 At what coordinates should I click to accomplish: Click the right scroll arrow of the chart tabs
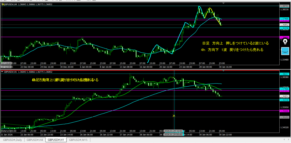[288, 140]
